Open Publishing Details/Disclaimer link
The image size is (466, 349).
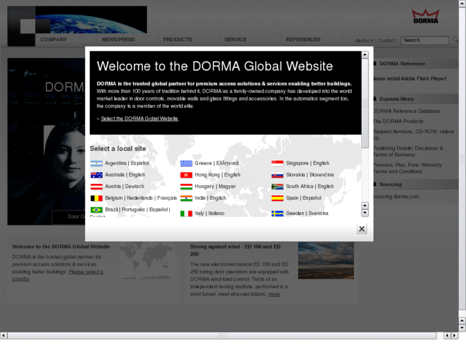(408, 152)
